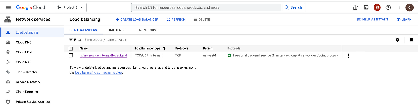The width and height of the screenshot is (418, 108).
Task: Open row actions three-dot menu
Action: [x=348, y=55]
